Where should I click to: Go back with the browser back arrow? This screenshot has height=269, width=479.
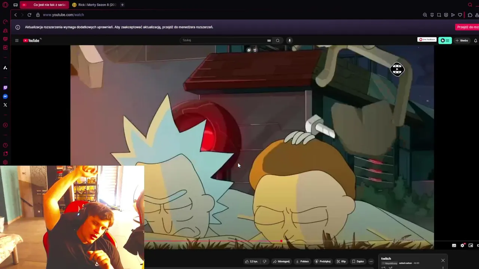click(15, 15)
